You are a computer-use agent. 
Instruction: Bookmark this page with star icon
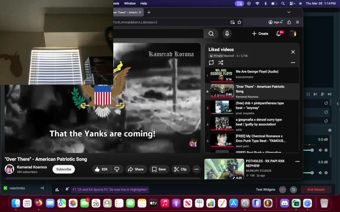(239, 22)
